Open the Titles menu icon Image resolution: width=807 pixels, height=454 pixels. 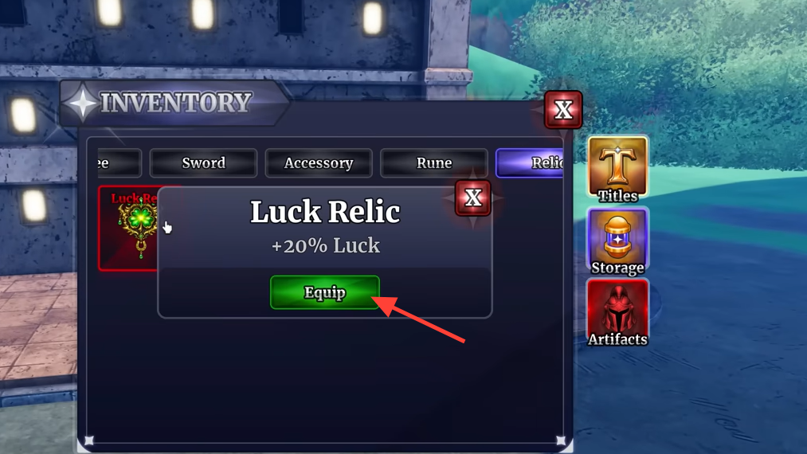pyautogui.click(x=617, y=168)
